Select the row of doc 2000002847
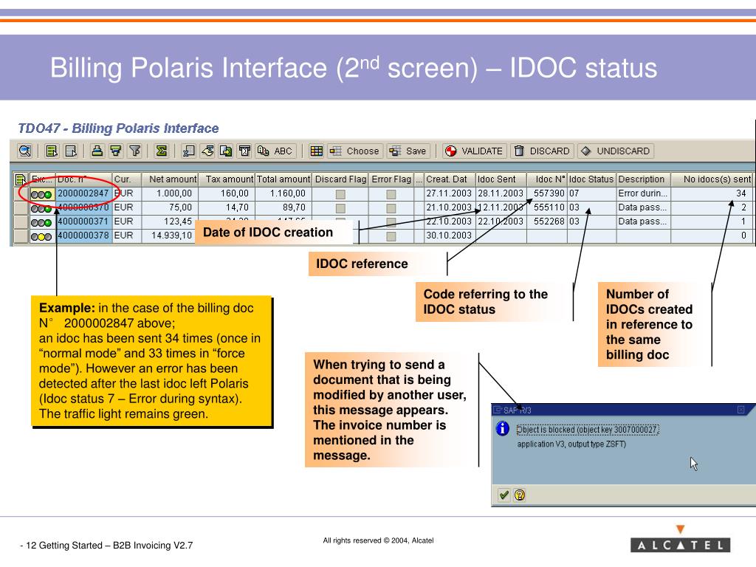756x567 pixels. [20, 194]
